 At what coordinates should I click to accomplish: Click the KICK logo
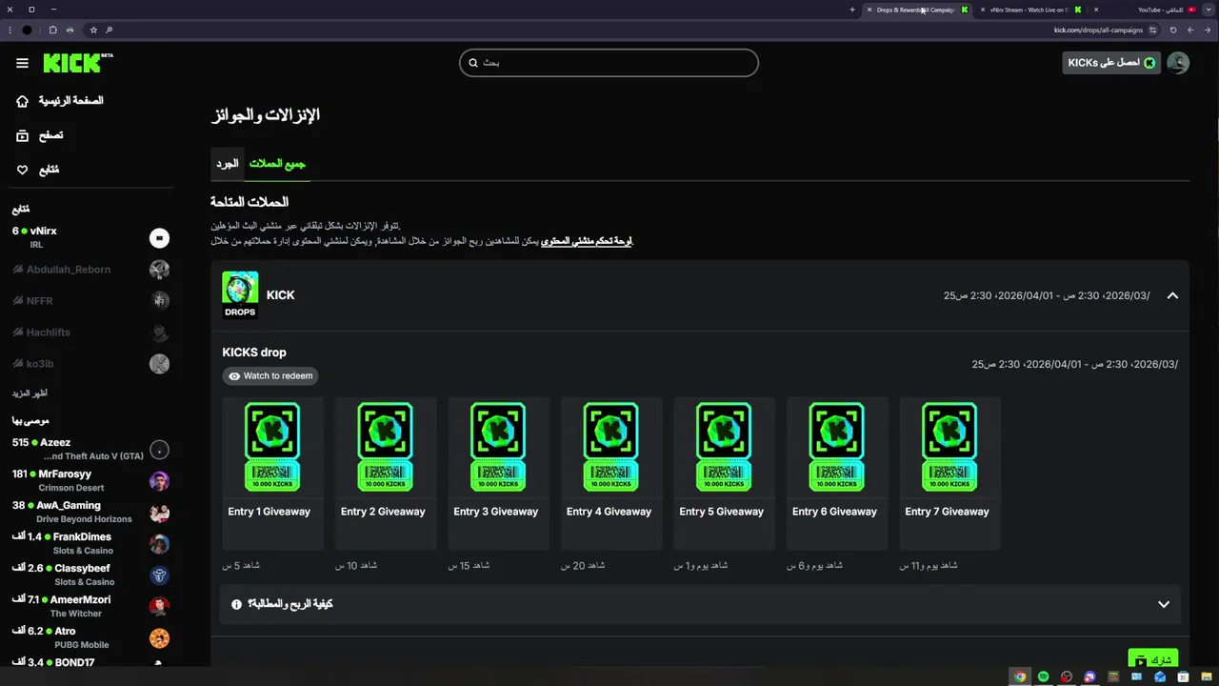click(x=77, y=63)
